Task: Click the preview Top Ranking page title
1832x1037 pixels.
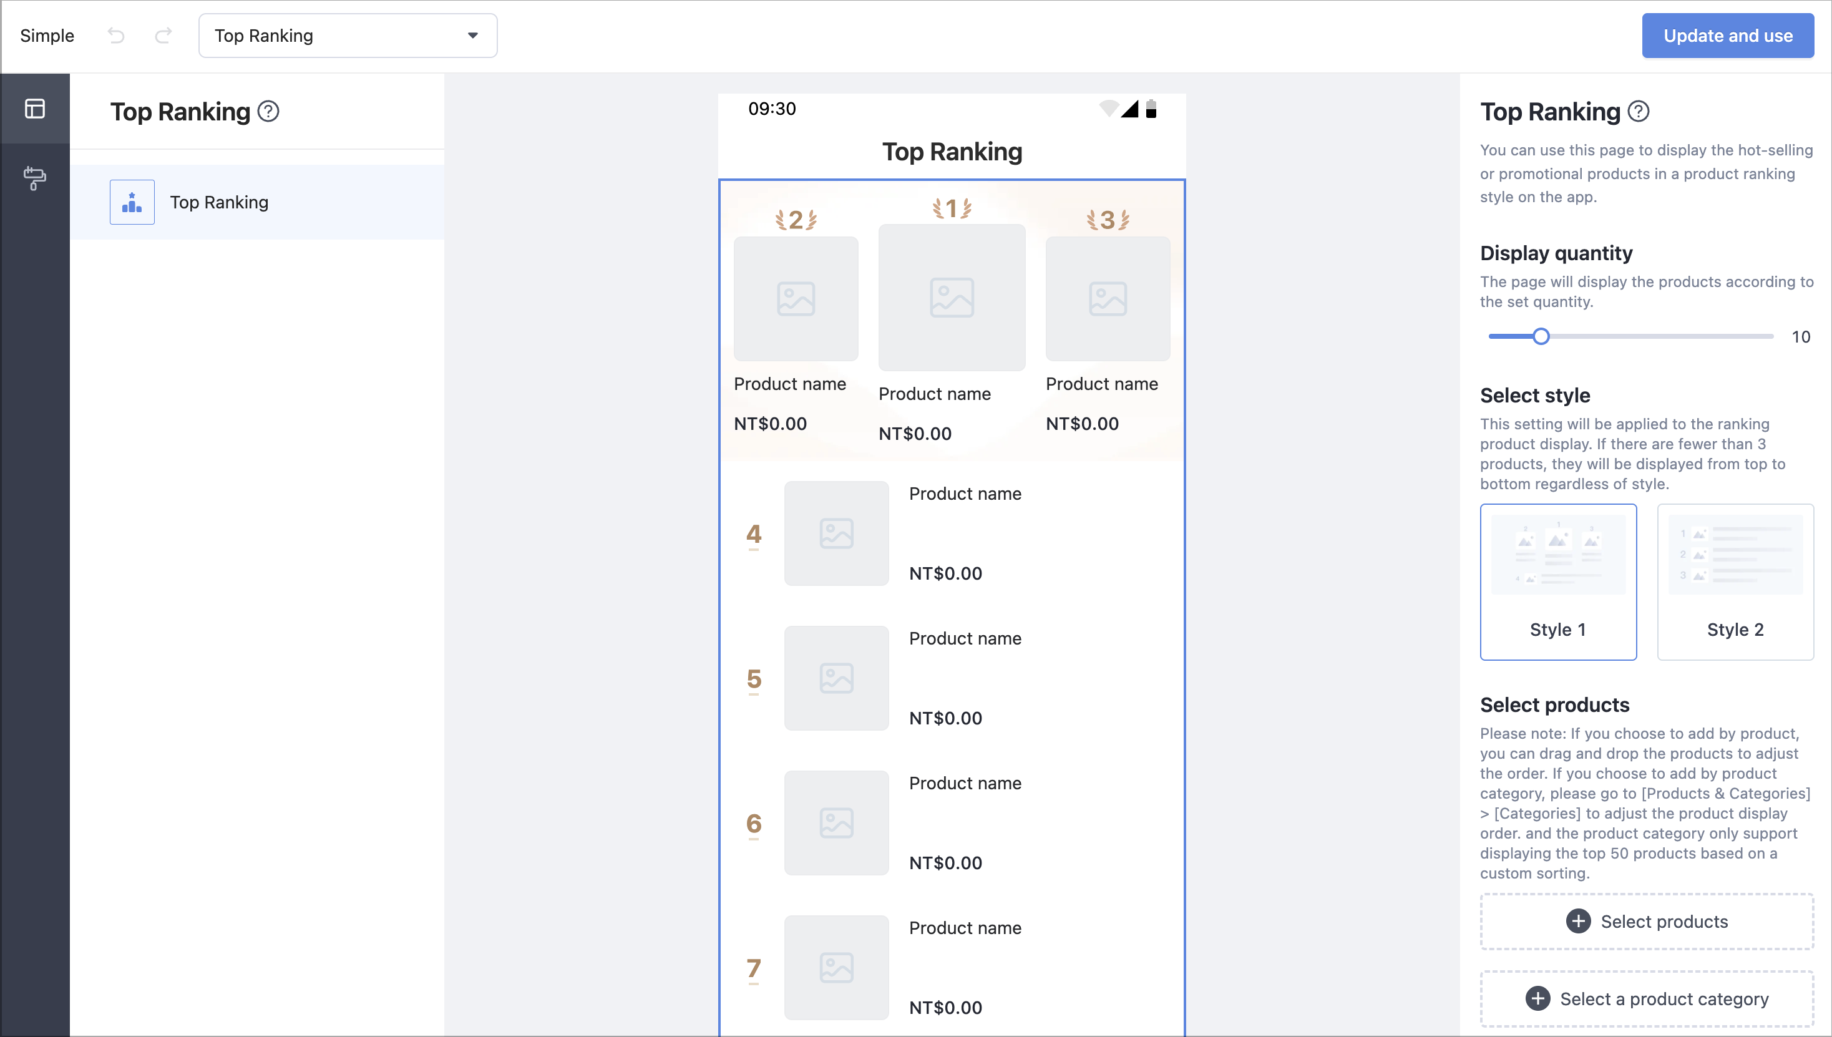Action: point(952,152)
